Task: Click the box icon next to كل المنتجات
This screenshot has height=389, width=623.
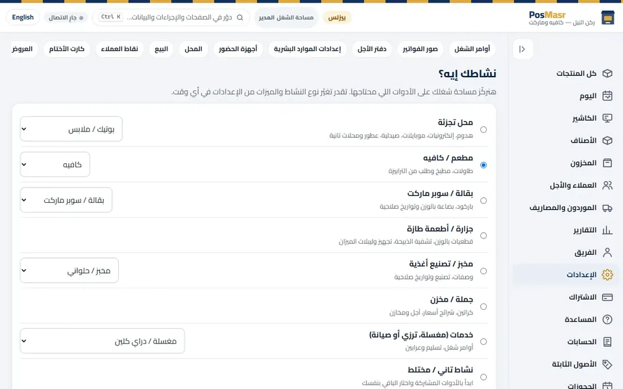Action: click(x=607, y=73)
